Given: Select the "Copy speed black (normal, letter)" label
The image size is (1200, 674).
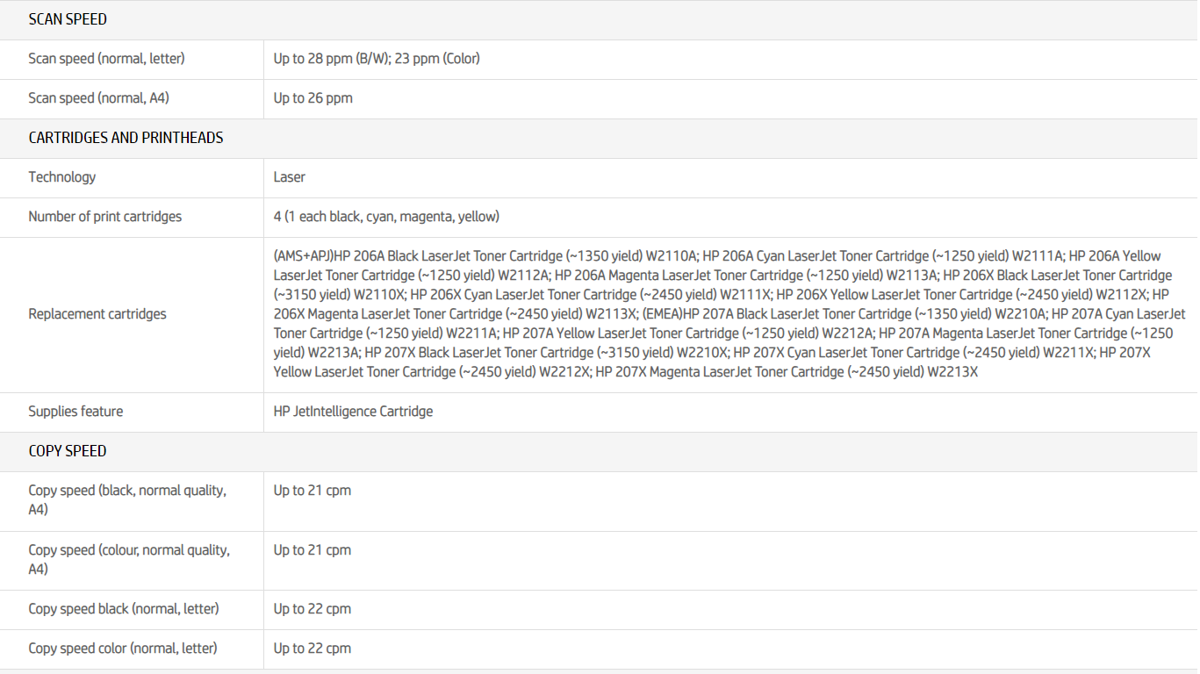Looking at the screenshot, I should (124, 609).
